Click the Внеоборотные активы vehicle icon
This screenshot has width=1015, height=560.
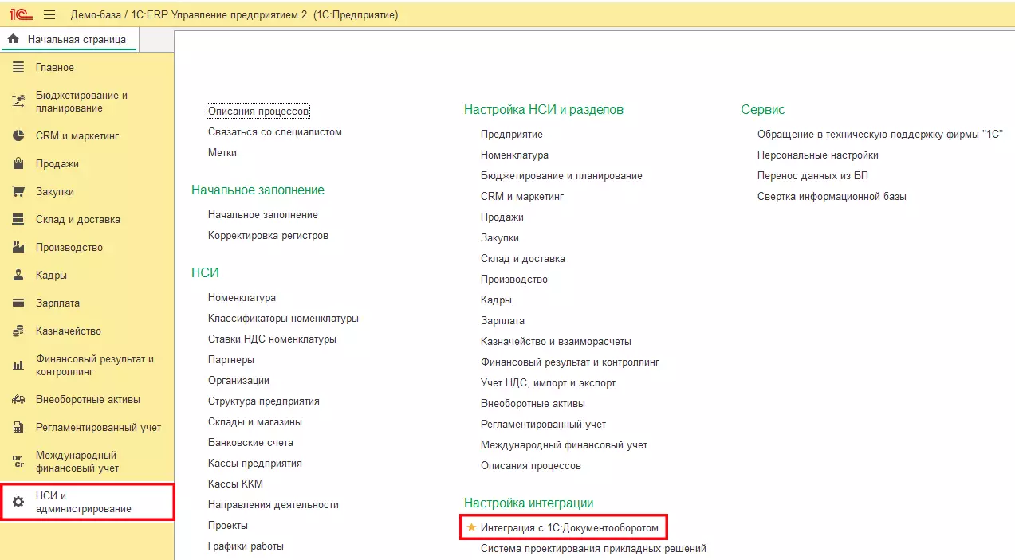point(18,400)
